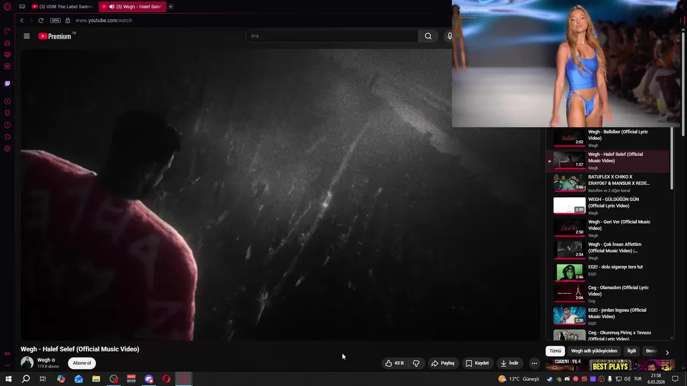Screen dimensions: 687x386
Task: Share the video via Paylaş
Action: tap(443, 363)
